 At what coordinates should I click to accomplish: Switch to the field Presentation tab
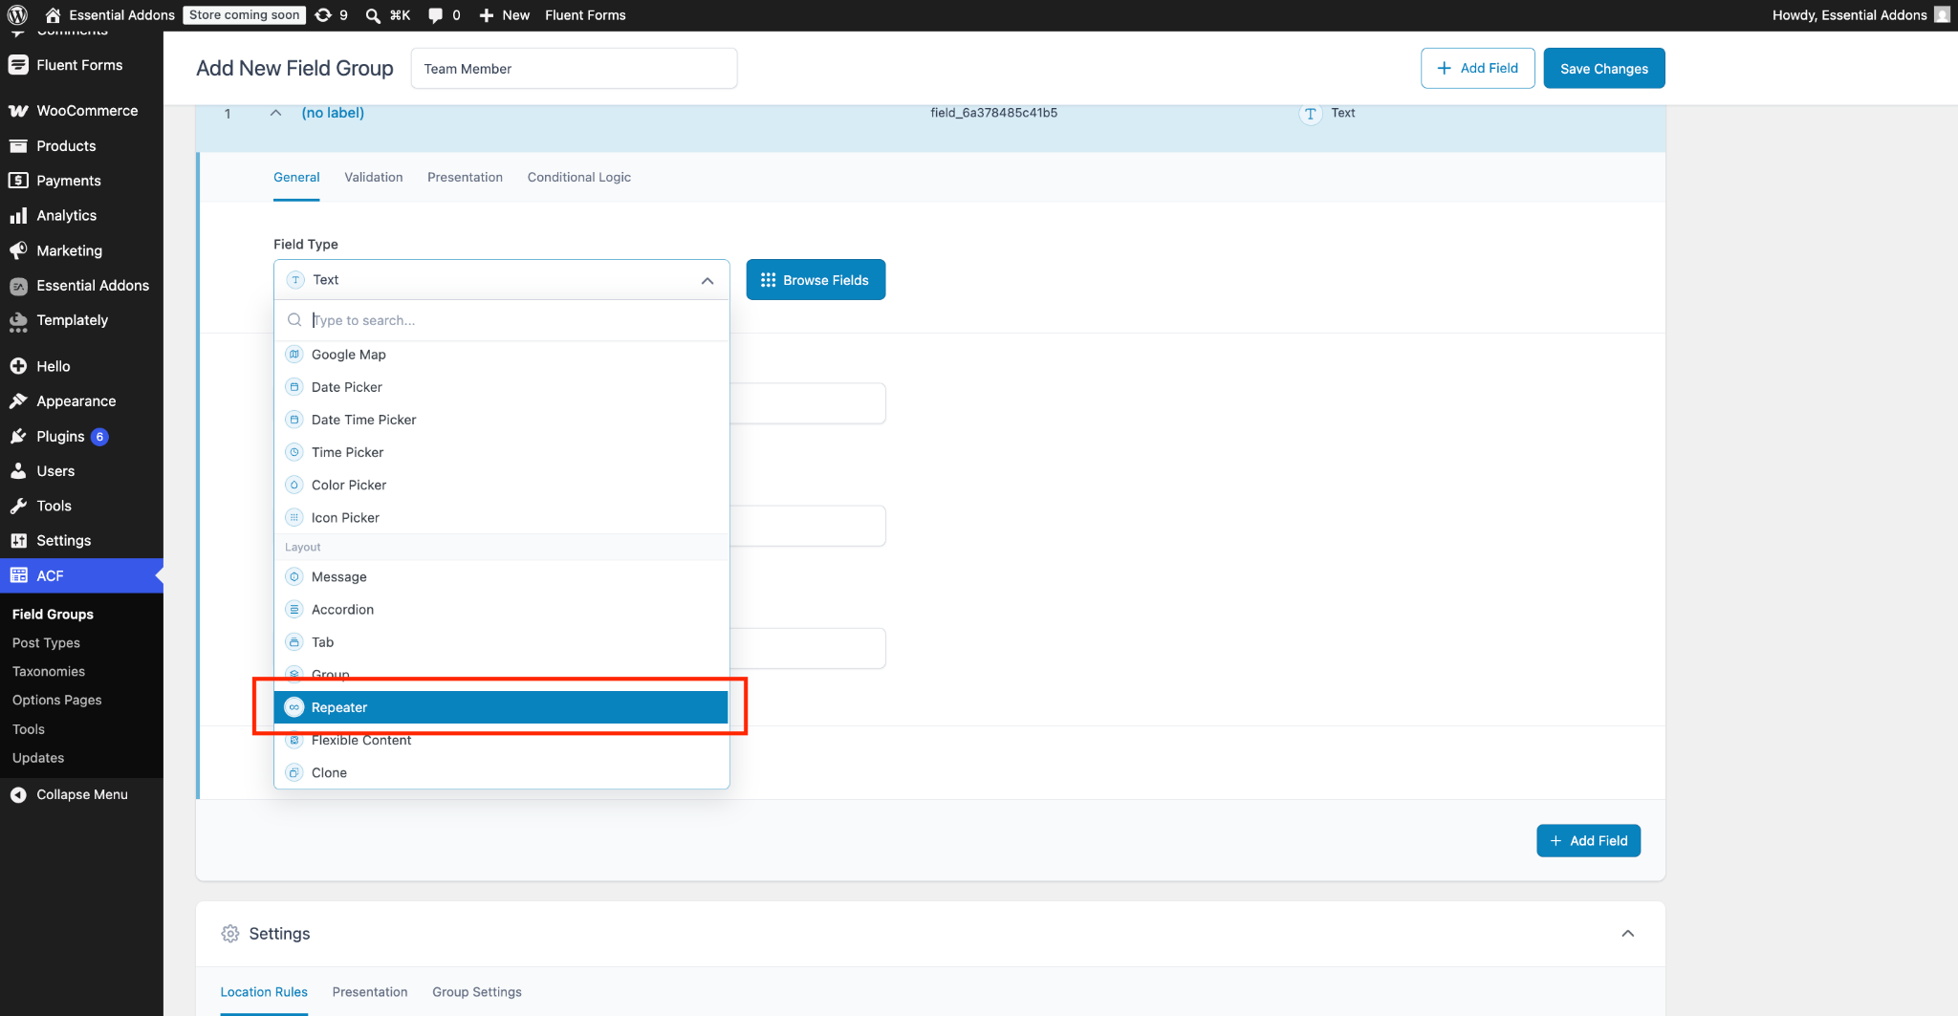point(465,178)
